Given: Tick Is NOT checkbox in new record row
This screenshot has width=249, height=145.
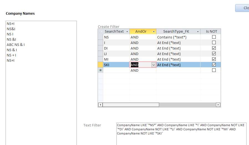Looking at the screenshot, I should pos(214,70).
